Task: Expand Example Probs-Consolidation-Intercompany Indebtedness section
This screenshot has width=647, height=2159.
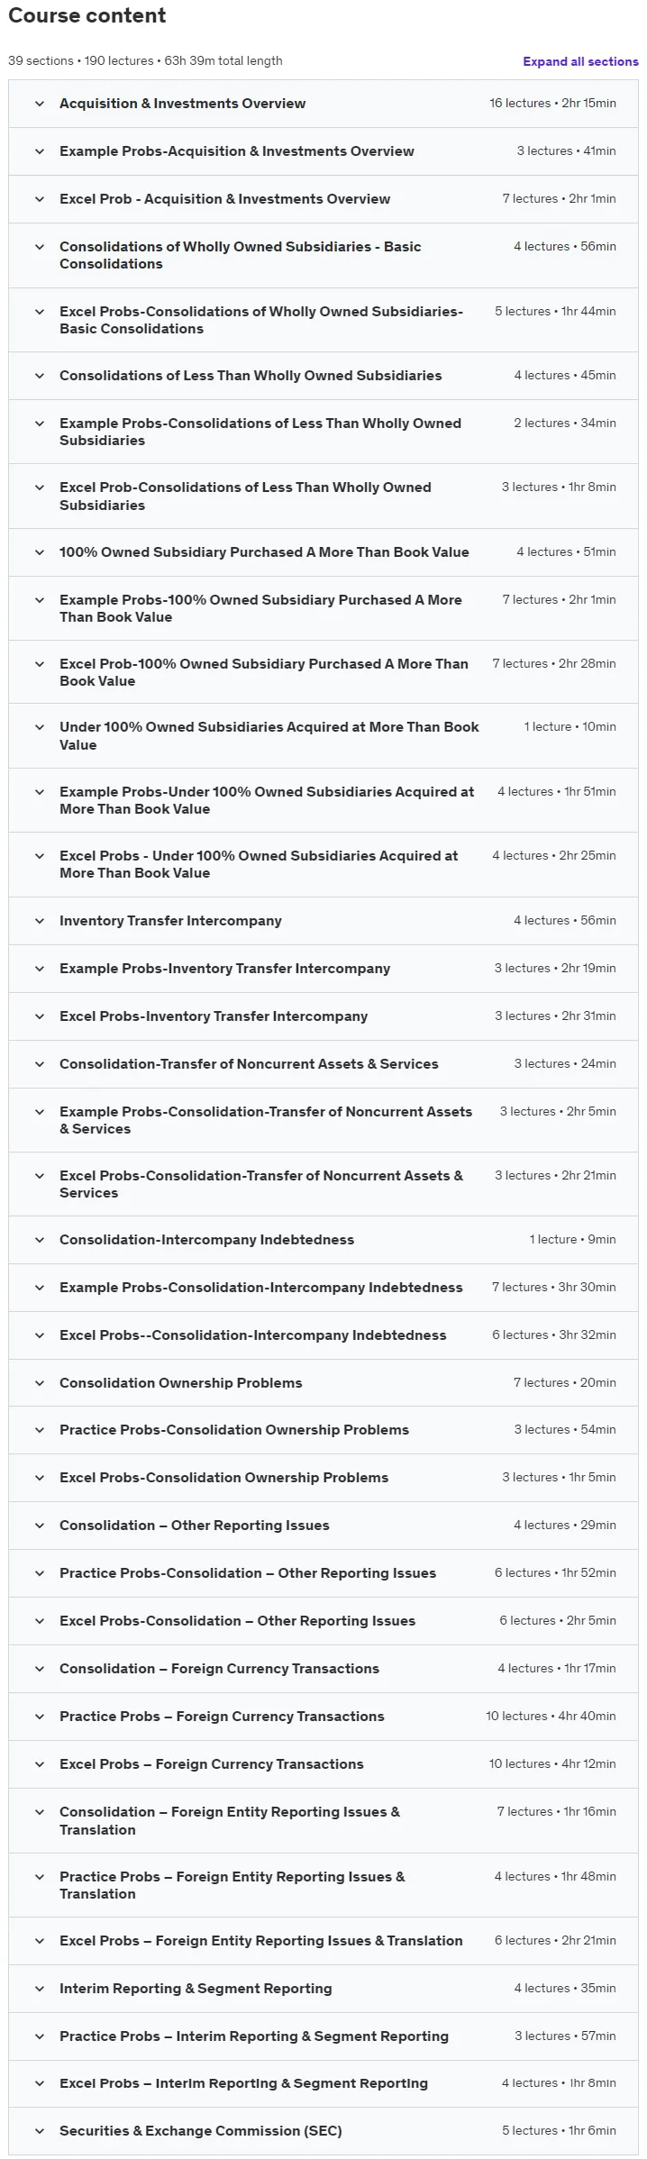Action: point(323,1288)
